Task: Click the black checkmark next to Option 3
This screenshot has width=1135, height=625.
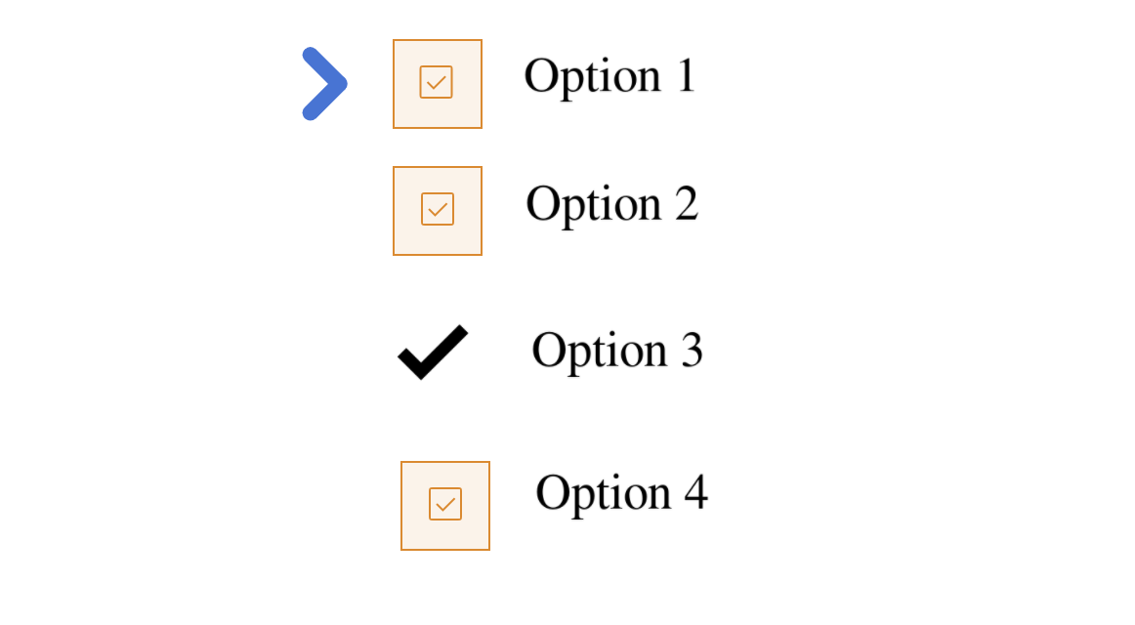Action: pos(433,353)
